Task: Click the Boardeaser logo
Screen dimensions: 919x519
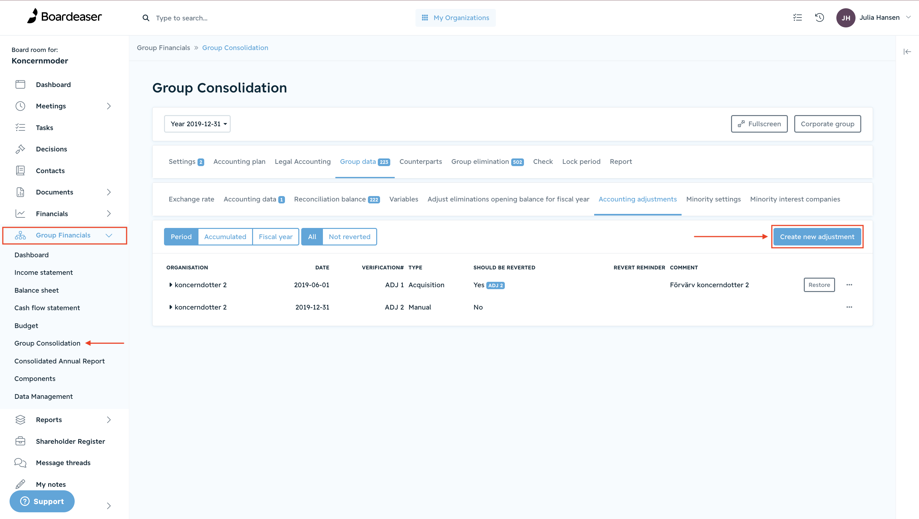Action: [64, 16]
